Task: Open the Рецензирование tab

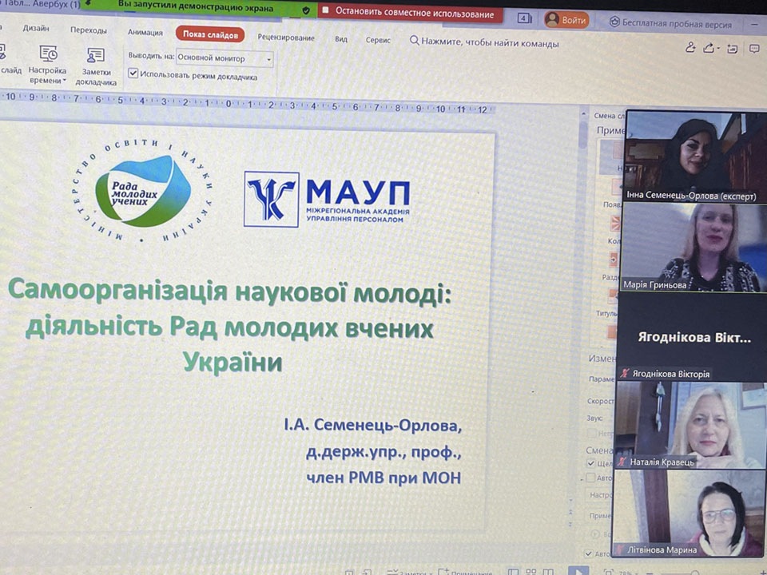Action: tap(284, 38)
